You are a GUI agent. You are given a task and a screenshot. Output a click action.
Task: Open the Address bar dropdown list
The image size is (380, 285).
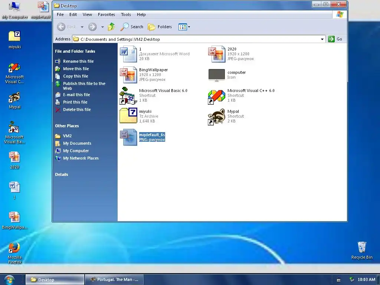(322, 39)
